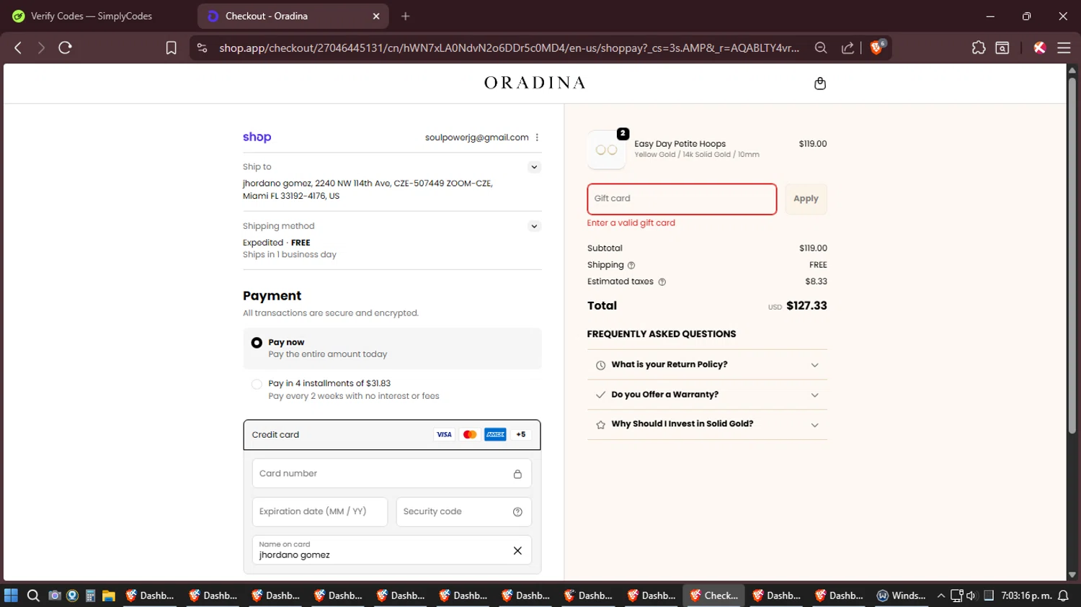The image size is (1081, 607).
Task: Open the browser extensions puzzle icon
Action: pos(978,48)
